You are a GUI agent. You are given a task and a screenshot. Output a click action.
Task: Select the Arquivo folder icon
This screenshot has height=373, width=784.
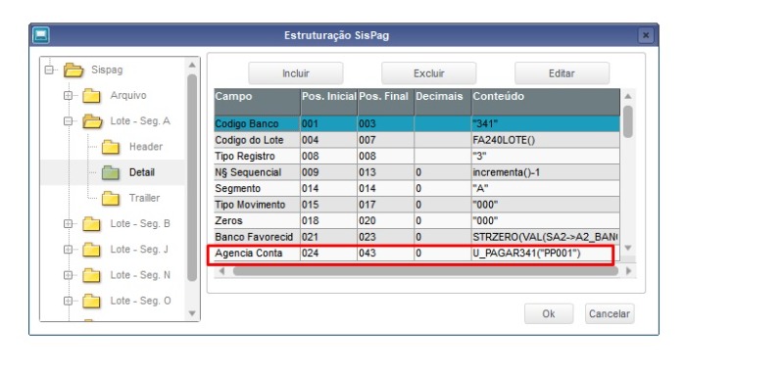[91, 95]
